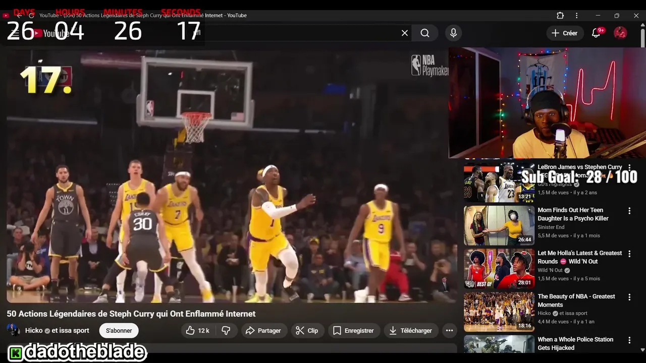This screenshot has height=363, width=646.
Task: Reload the page with the refresh icon
Action: [x=31, y=16]
